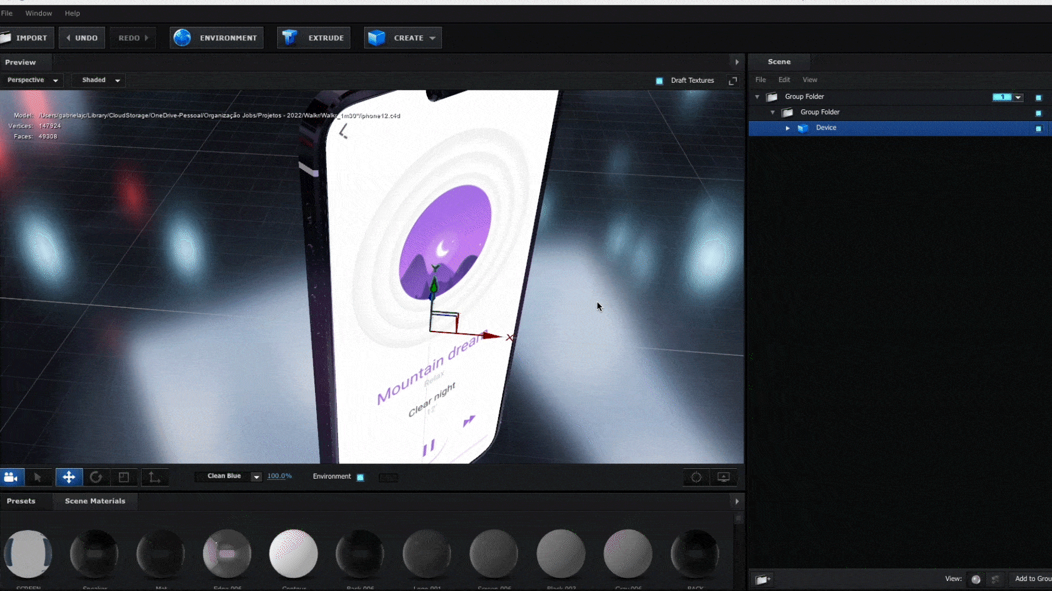Select the camera view tool
This screenshot has width=1052, height=591.
[12, 477]
